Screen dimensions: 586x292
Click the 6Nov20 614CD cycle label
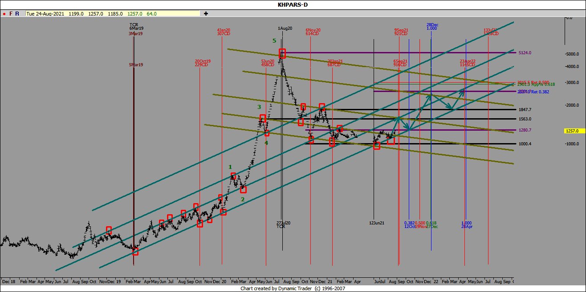coord(313,32)
